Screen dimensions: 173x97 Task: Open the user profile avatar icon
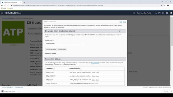coord(171,13)
